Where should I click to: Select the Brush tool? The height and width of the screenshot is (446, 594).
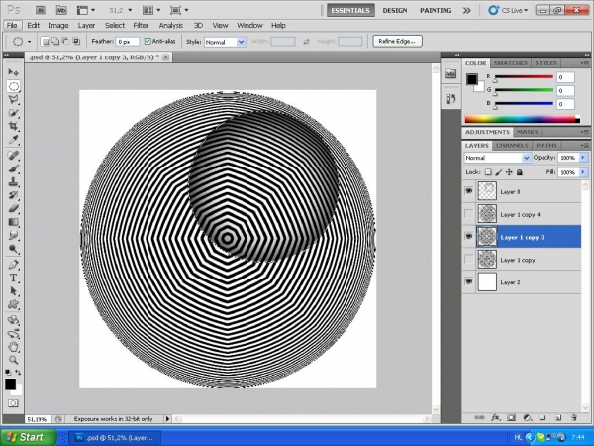click(13, 168)
